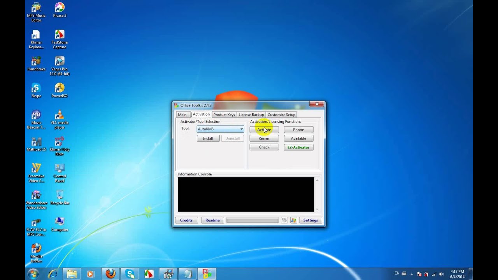Click the green EZ-Activator button
Image resolution: width=498 pixels, height=280 pixels.
[298, 147]
